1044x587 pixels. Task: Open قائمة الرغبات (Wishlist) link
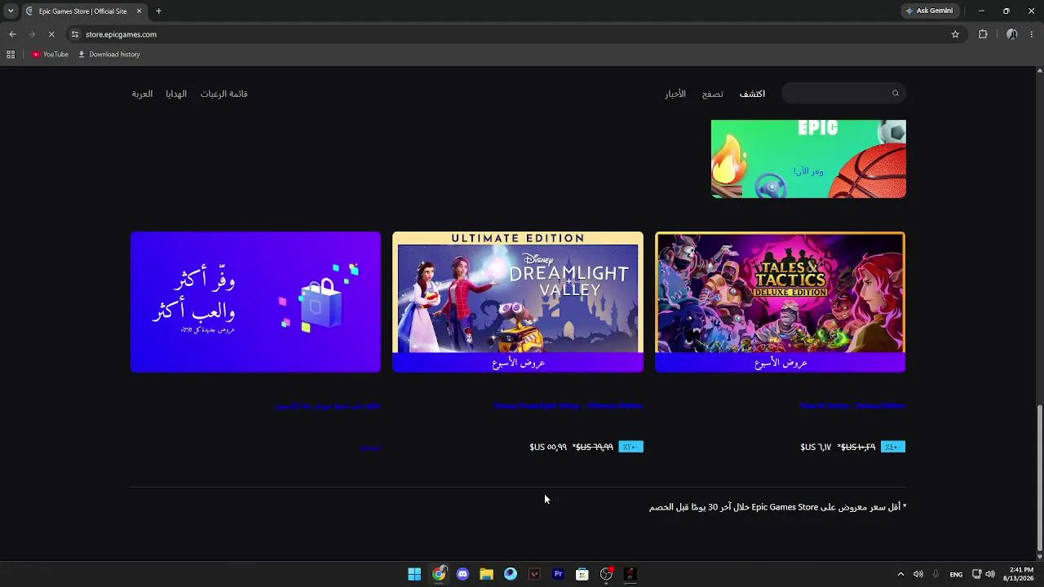[x=224, y=94]
